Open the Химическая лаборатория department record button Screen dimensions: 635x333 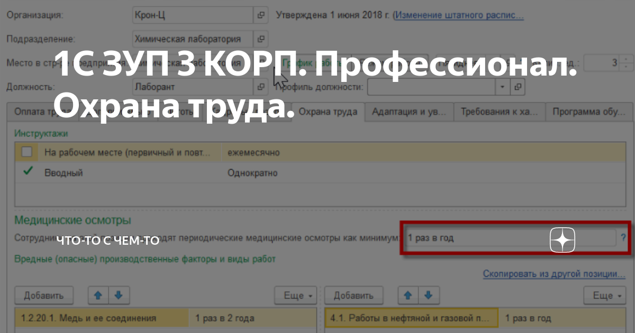coord(261,39)
